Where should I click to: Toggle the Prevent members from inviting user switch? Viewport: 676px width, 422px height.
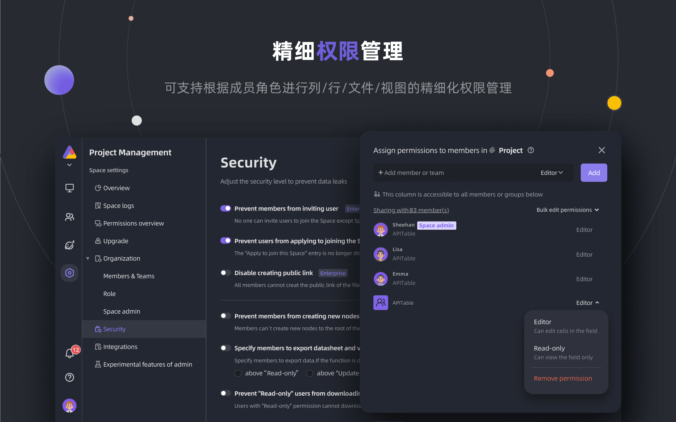click(x=225, y=208)
